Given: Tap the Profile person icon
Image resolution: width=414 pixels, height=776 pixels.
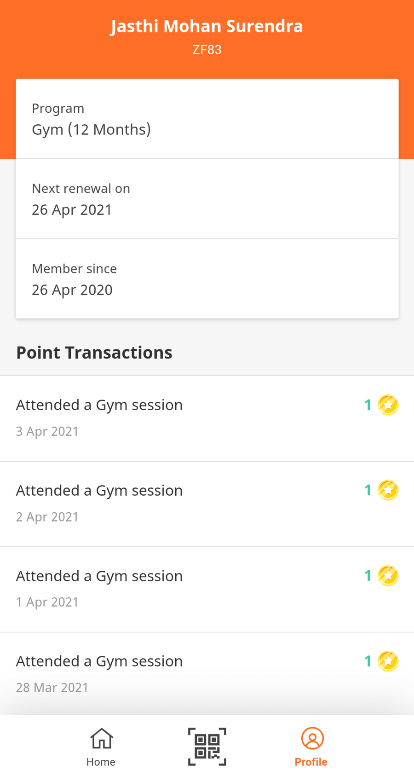Looking at the screenshot, I should point(312,738).
